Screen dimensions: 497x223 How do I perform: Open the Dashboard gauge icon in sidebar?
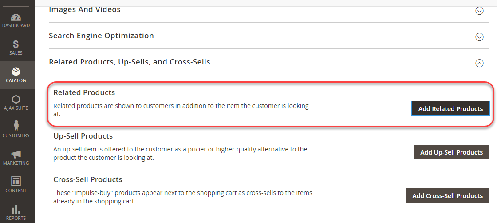(16, 17)
